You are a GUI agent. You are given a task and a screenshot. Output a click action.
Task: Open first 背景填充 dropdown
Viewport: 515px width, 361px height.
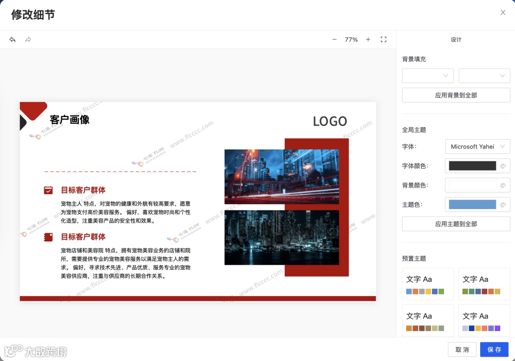[x=428, y=76]
